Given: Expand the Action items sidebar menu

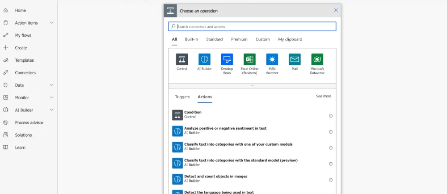Looking at the screenshot, I should 51,23.
